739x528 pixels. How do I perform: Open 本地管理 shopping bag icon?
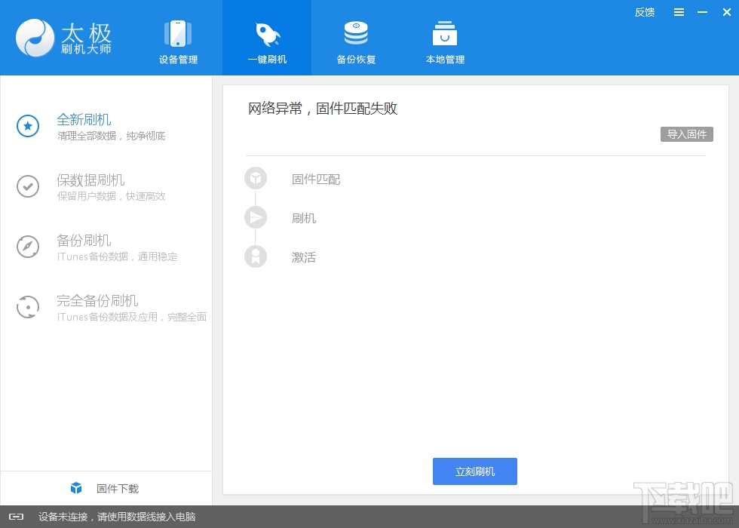[x=445, y=33]
